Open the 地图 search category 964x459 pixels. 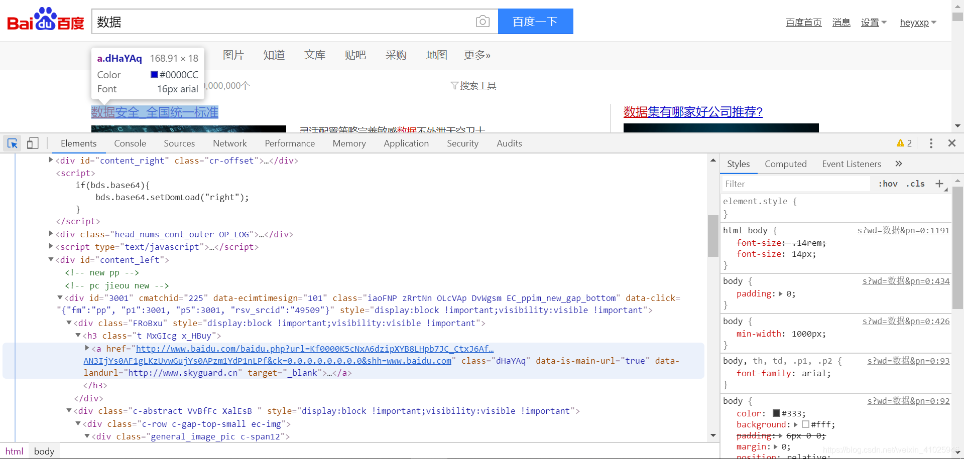coord(437,55)
